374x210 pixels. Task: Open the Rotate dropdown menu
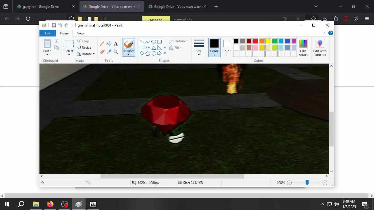pyautogui.click(x=86, y=54)
